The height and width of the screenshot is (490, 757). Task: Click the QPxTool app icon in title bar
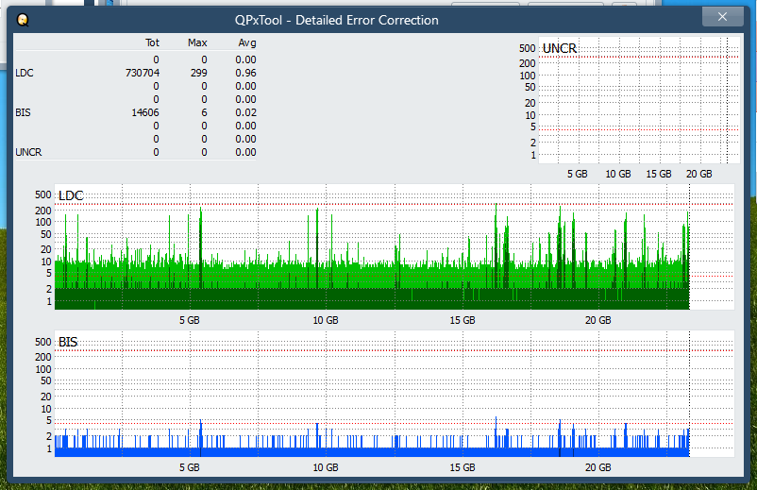click(x=23, y=19)
